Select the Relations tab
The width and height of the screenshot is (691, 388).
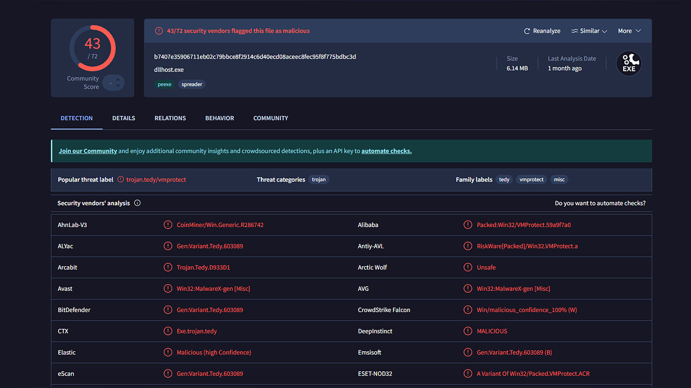[x=170, y=118]
